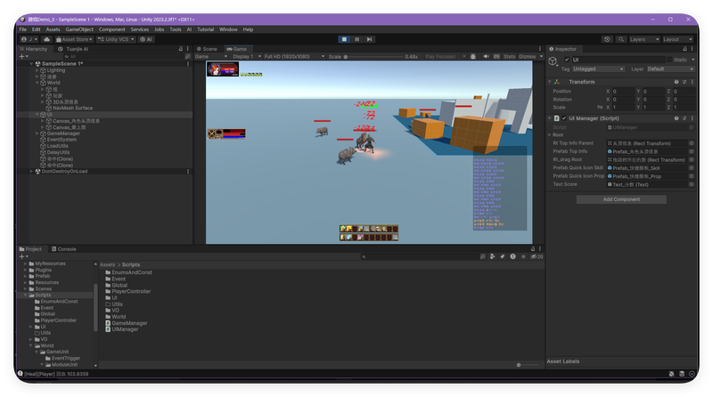Stop play mode with the Play button
This screenshot has width=713, height=397.
[344, 39]
